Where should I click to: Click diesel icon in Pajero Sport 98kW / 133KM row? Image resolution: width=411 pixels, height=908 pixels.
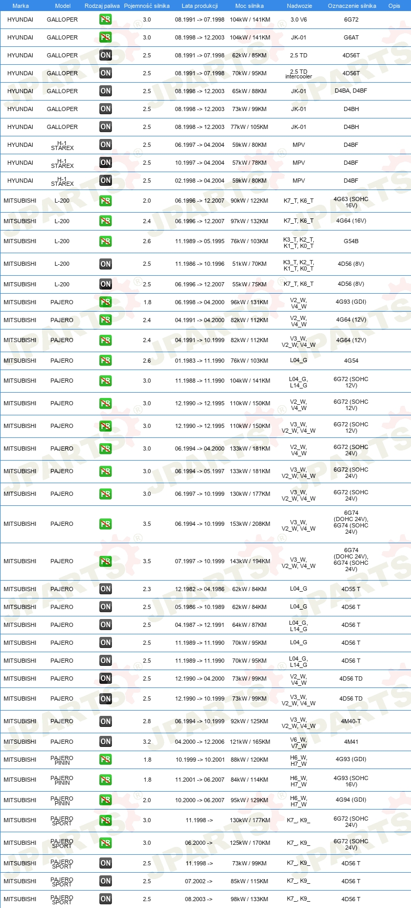pyautogui.click(x=106, y=899)
